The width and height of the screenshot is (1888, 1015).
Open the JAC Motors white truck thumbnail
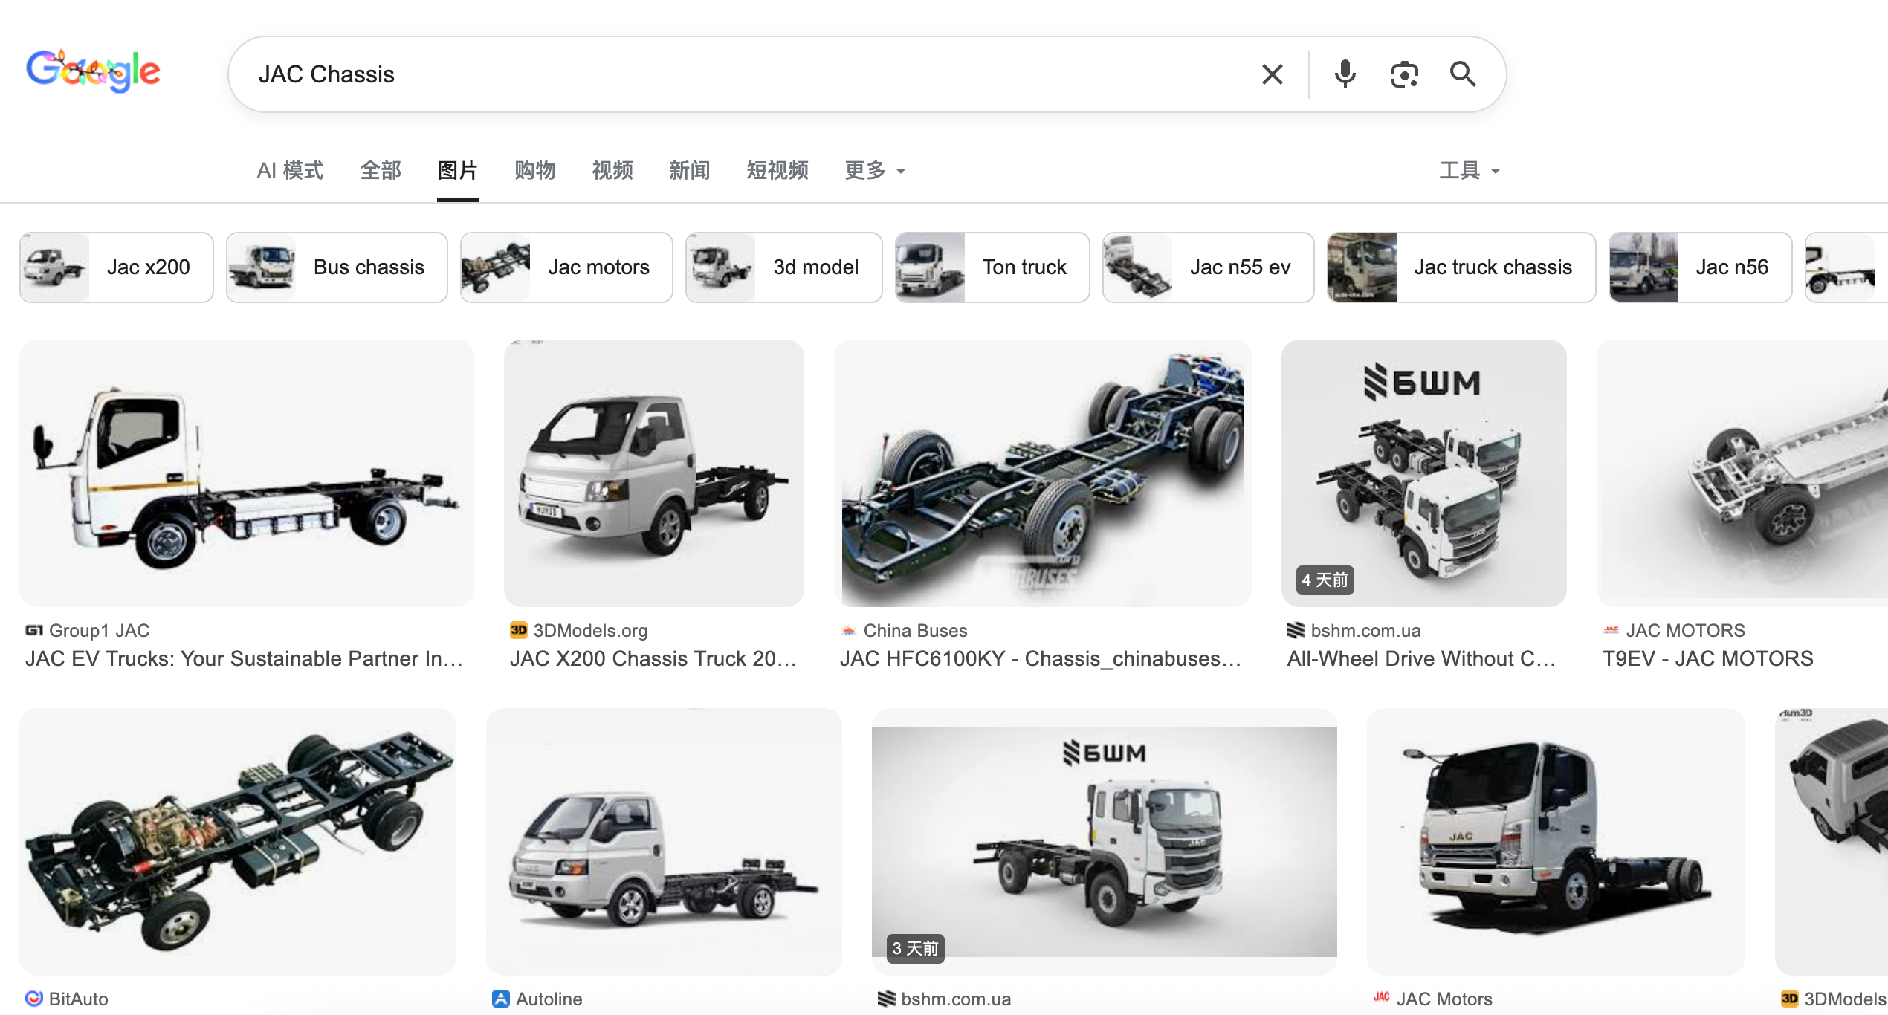1556,842
